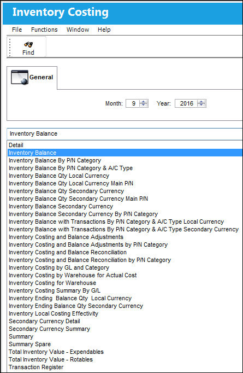This screenshot has width=243, height=373.
Task: Decrease the Year spinner value
Action: coord(201,105)
